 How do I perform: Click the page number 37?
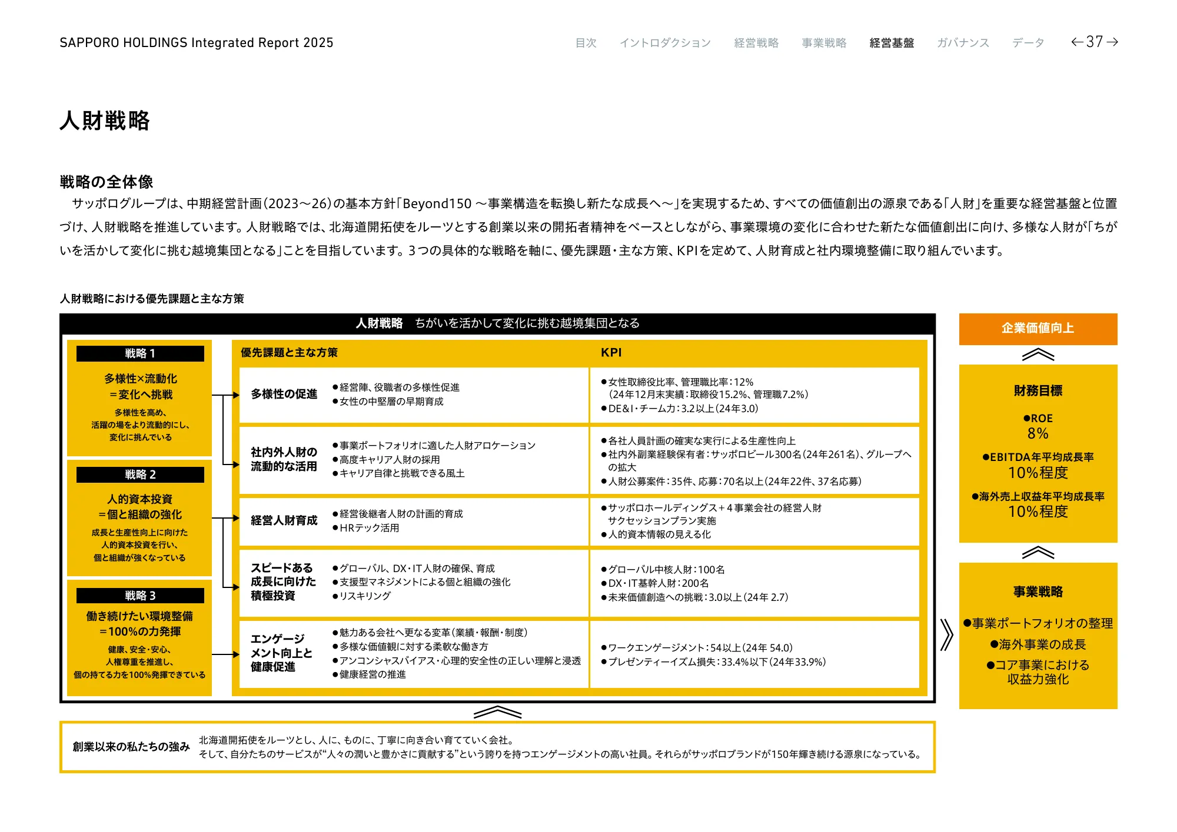pos(1094,42)
